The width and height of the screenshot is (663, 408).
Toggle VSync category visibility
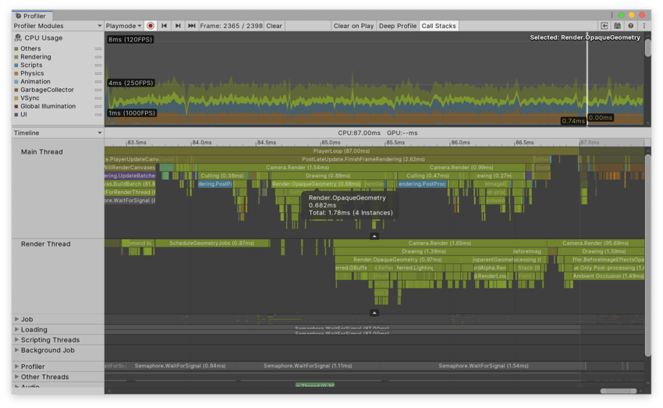tap(16, 98)
